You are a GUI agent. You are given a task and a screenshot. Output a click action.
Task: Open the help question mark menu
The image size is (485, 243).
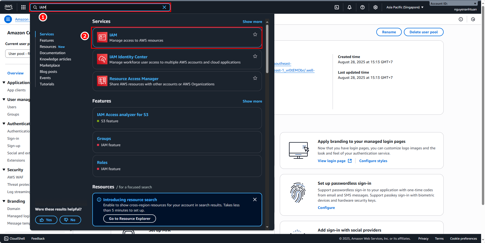[363, 7]
